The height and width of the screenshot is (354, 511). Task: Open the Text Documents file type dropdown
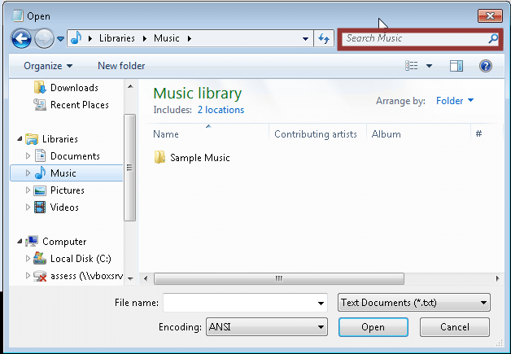tap(413, 303)
